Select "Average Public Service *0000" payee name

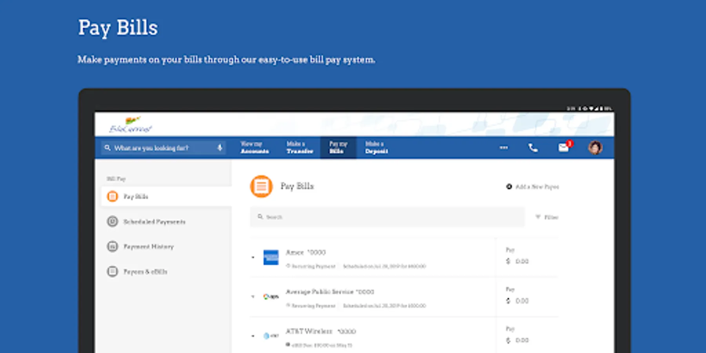click(330, 292)
